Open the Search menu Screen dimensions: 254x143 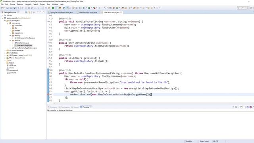click(x=36, y=4)
